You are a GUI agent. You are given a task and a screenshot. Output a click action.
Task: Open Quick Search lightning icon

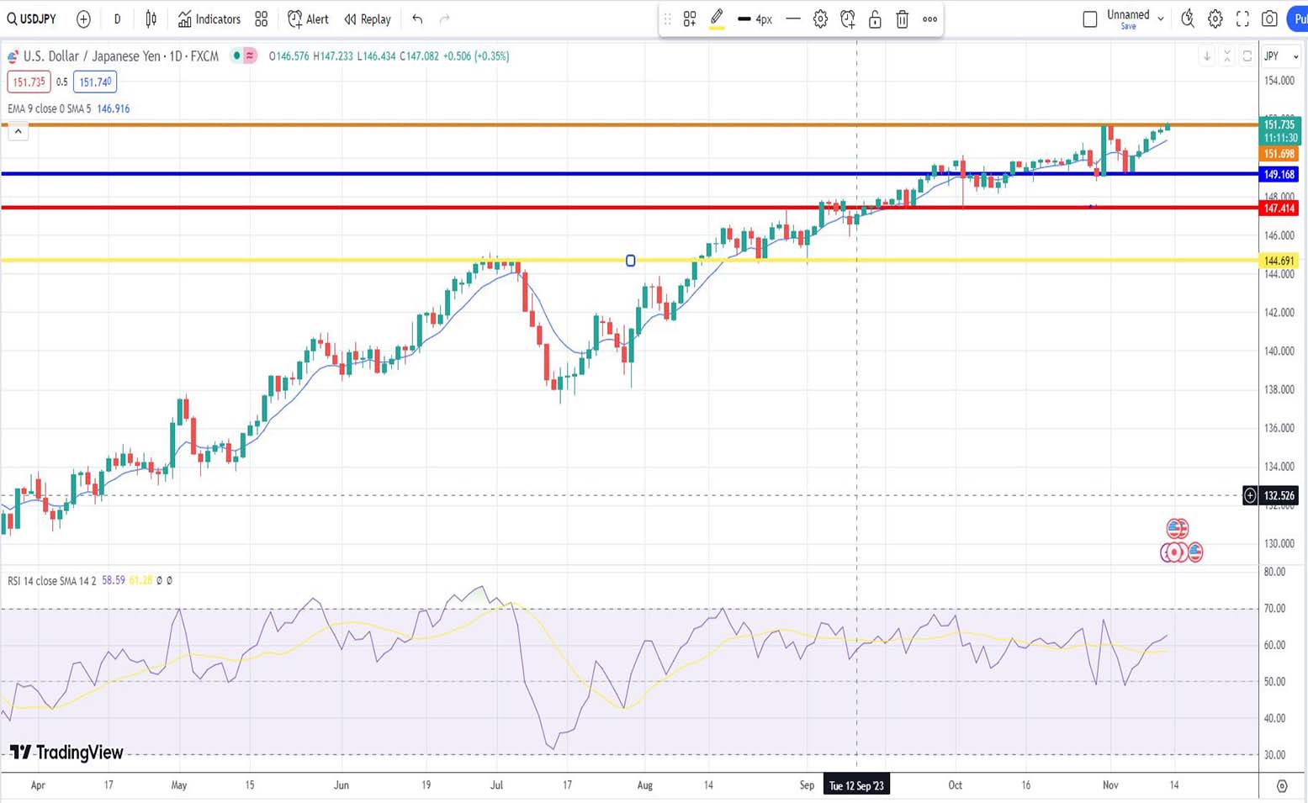tap(1188, 18)
